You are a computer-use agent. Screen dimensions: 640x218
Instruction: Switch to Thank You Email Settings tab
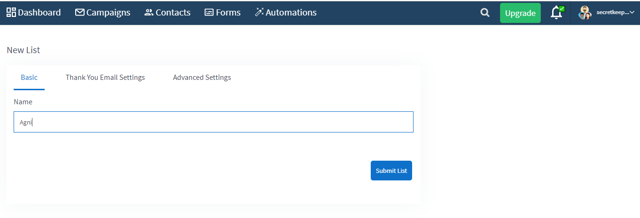[105, 78]
